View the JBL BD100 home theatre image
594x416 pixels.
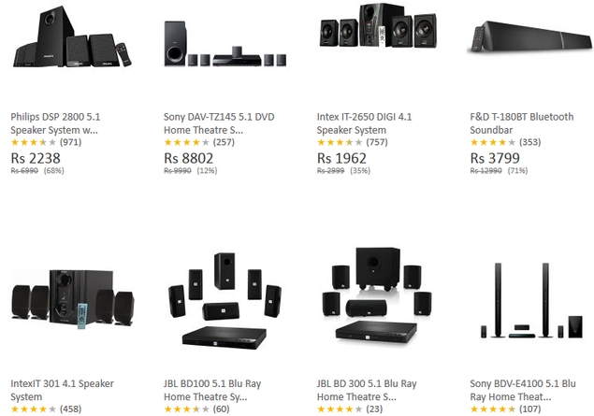(225, 301)
